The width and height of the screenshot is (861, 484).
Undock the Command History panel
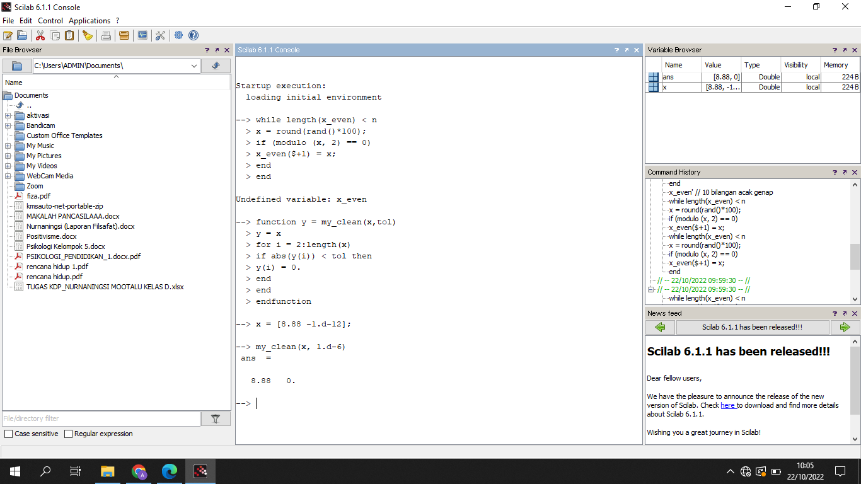coord(845,172)
